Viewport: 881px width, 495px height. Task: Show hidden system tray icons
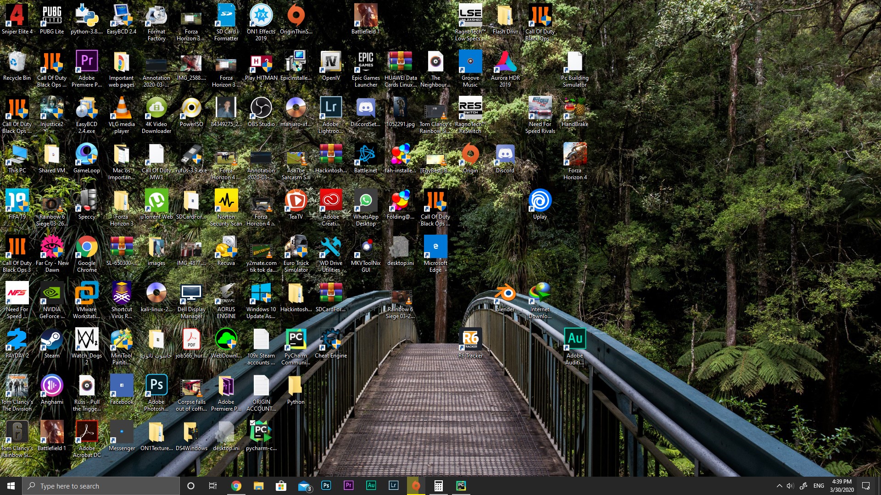click(x=779, y=486)
